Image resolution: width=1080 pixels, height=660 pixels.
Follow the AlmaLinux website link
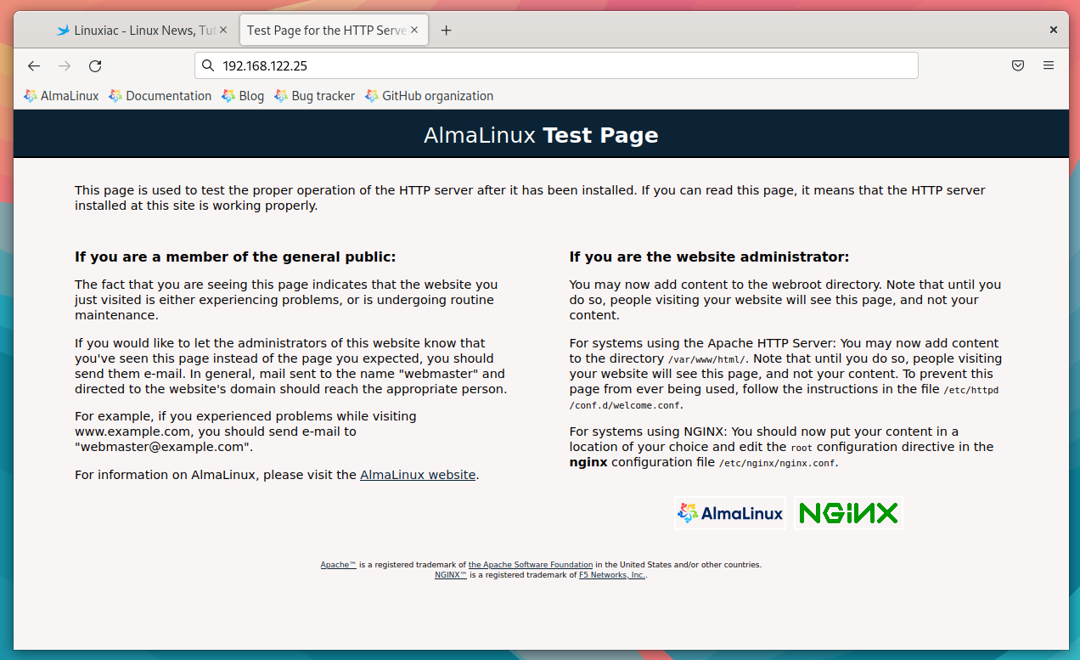(418, 475)
